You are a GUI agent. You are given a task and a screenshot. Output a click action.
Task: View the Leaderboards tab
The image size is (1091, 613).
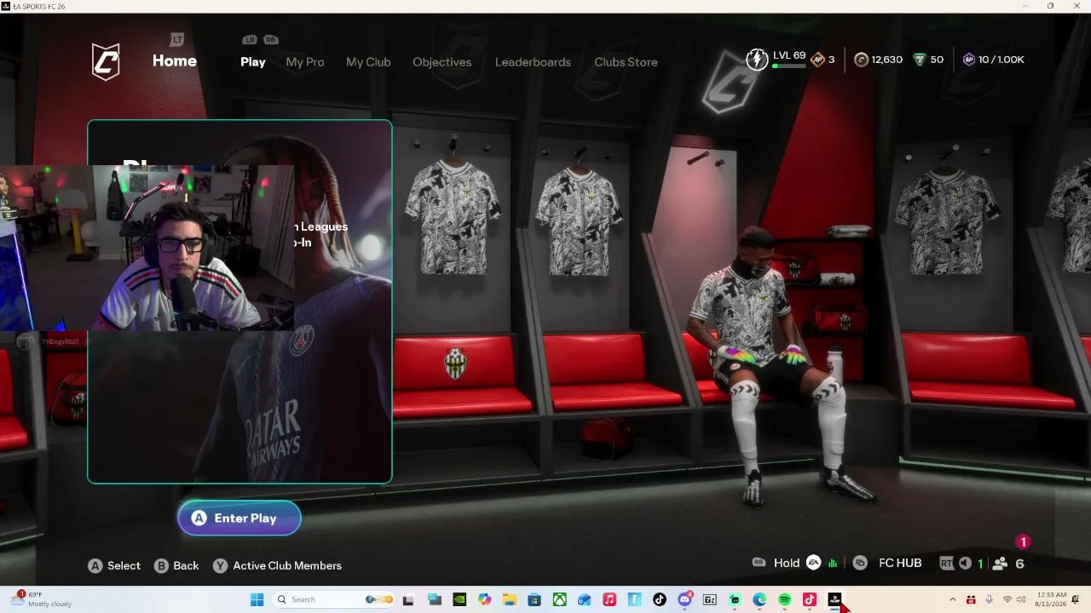coord(533,62)
